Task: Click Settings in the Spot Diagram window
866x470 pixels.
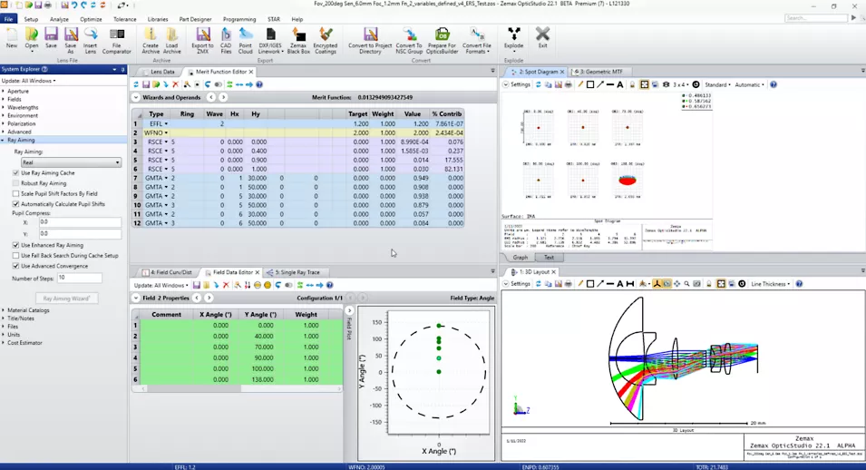Action: (x=519, y=84)
